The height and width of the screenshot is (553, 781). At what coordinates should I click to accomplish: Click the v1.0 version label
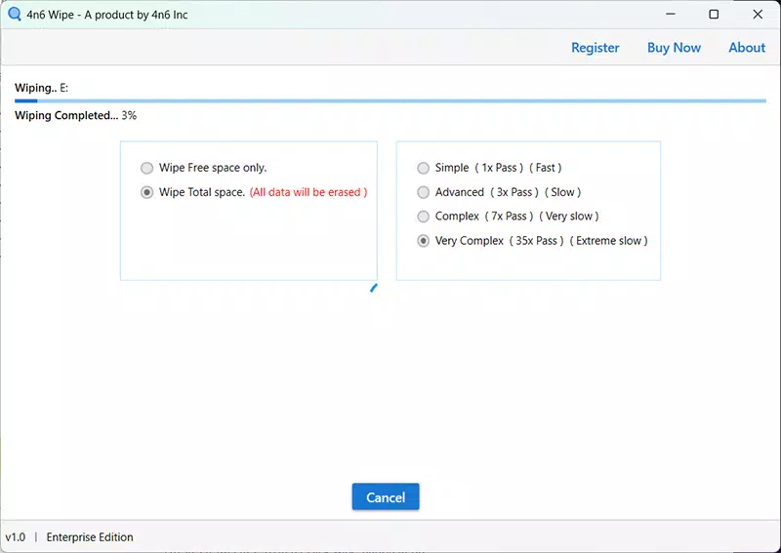[x=16, y=537]
